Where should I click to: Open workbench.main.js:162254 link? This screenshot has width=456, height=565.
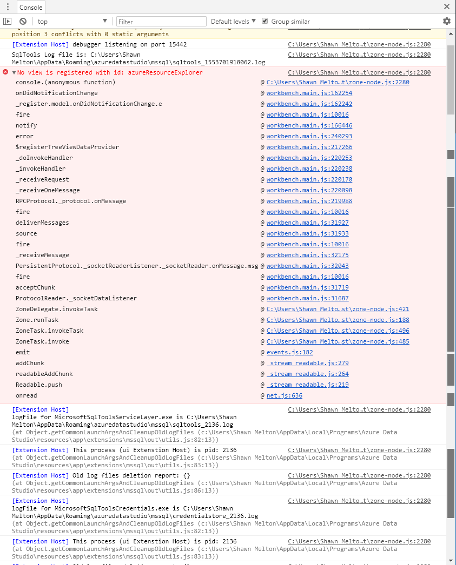click(309, 93)
